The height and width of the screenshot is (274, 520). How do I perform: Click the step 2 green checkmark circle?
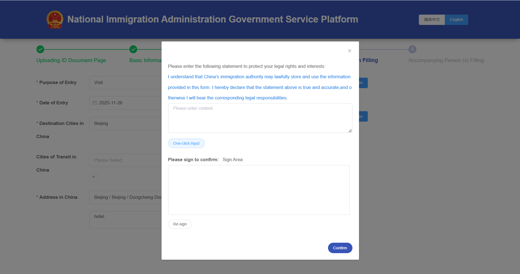point(133,49)
